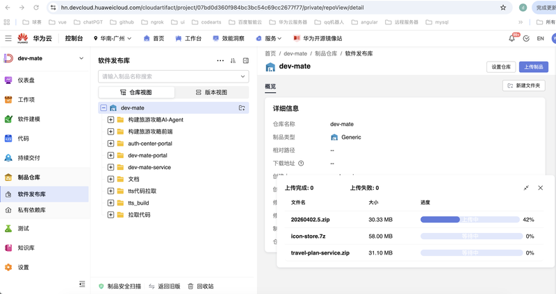Open 效能洞察 in top navigation
Image resolution: width=556 pixels, height=294 pixels.
229,38
